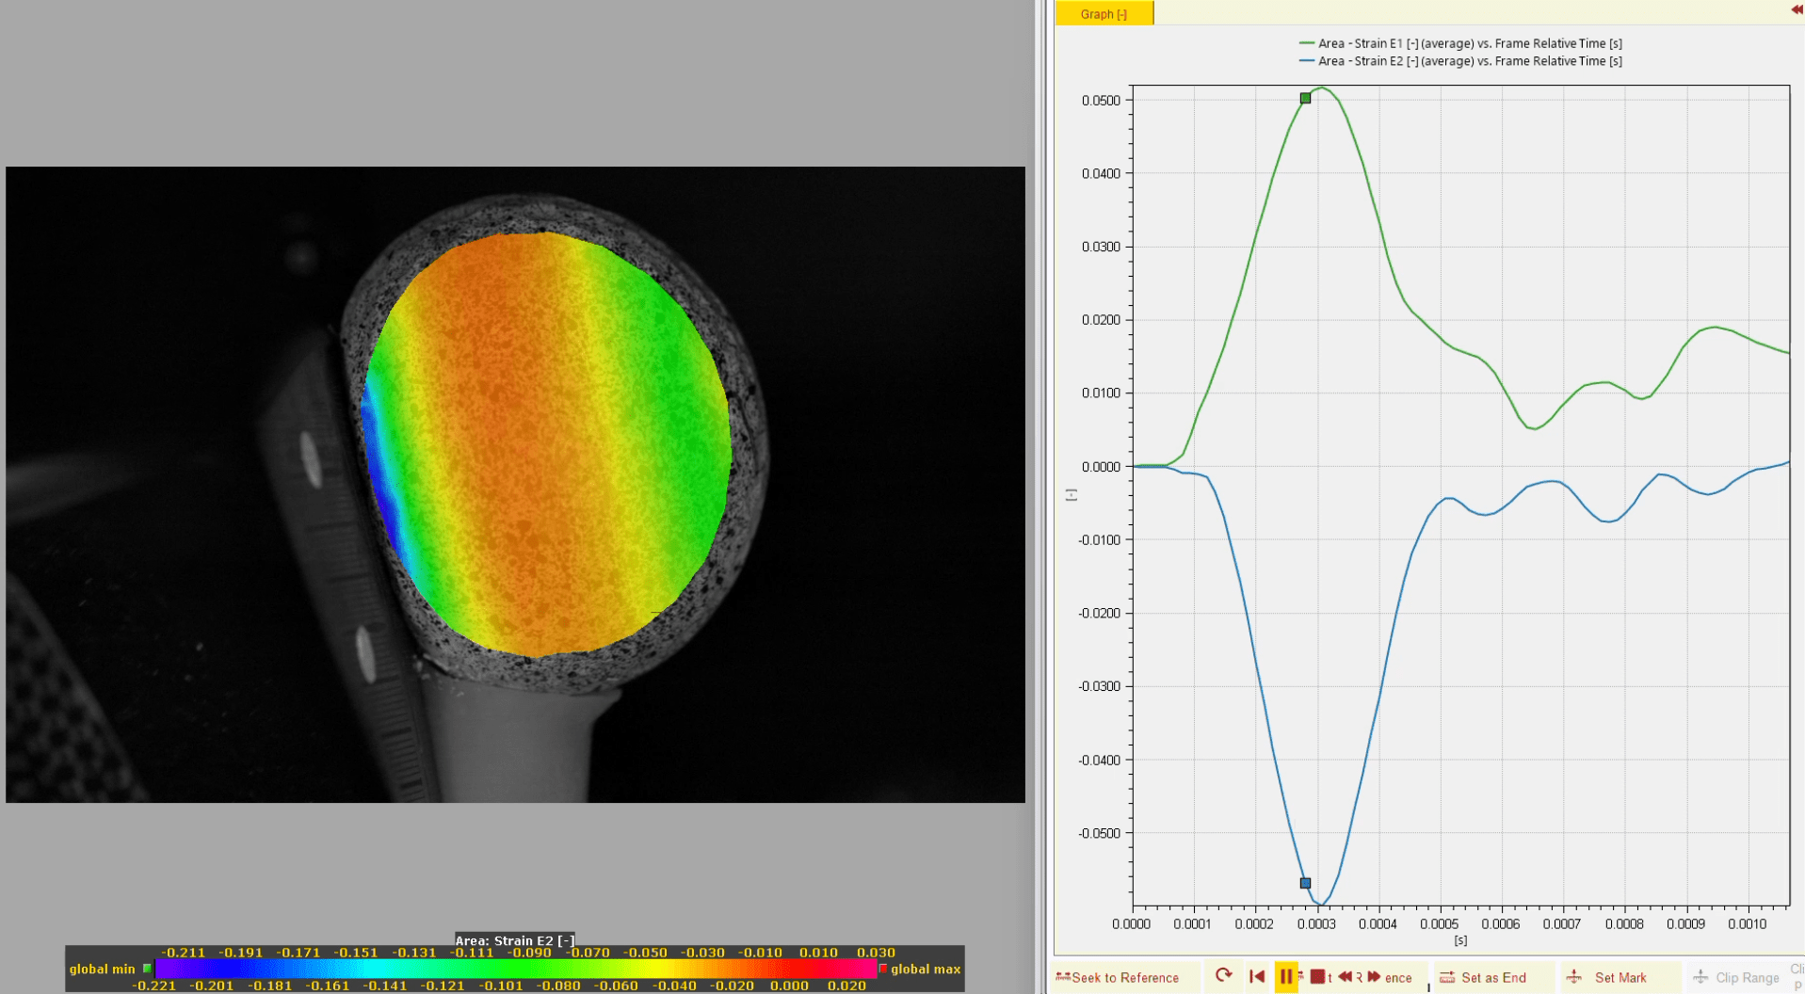Image resolution: width=1805 pixels, height=994 pixels.
Task: Click the 'Area: Strain E2 [-]' legend title
Action: pyautogui.click(x=515, y=940)
